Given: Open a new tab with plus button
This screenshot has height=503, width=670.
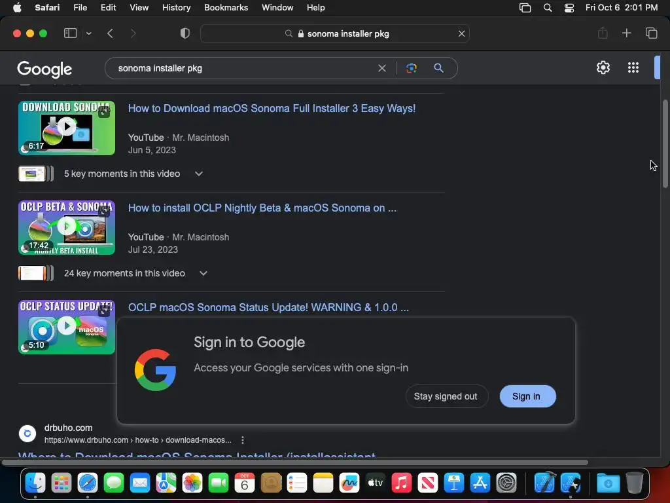Looking at the screenshot, I should pyautogui.click(x=626, y=33).
